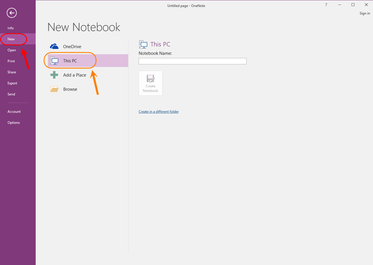Choose the Browse location label
The image size is (373, 265).
point(70,89)
